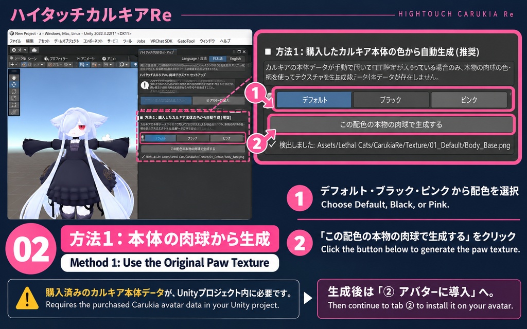The width and height of the screenshot is (527, 329).
Task: Open the snap increment dropdown arrow
Action: point(99,64)
